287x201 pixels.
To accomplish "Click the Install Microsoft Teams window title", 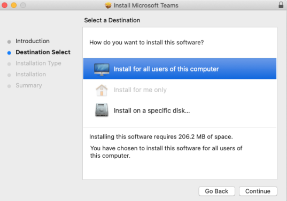I will click(x=146, y=5).
